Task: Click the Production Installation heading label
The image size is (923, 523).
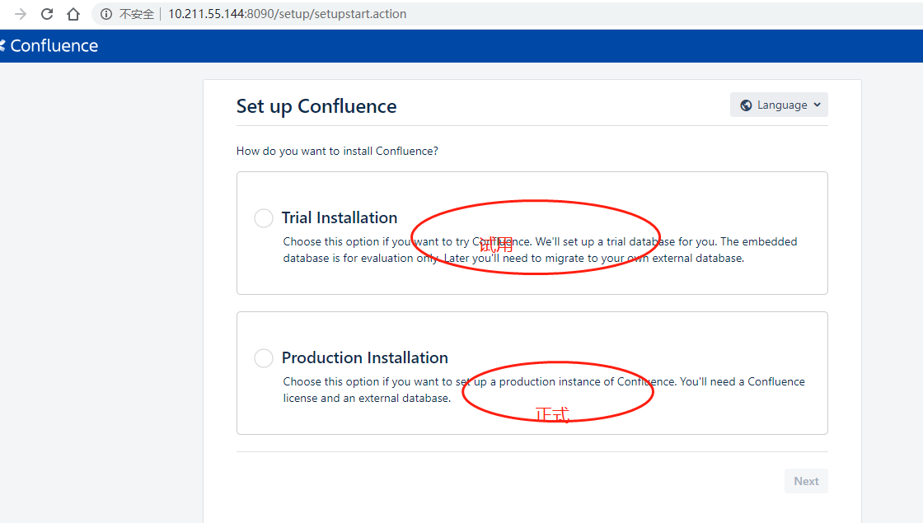Action: click(365, 358)
